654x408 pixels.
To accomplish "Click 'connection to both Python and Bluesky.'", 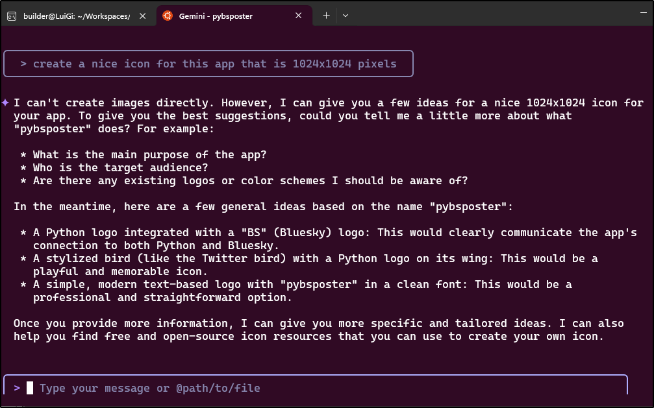I will (156, 245).
